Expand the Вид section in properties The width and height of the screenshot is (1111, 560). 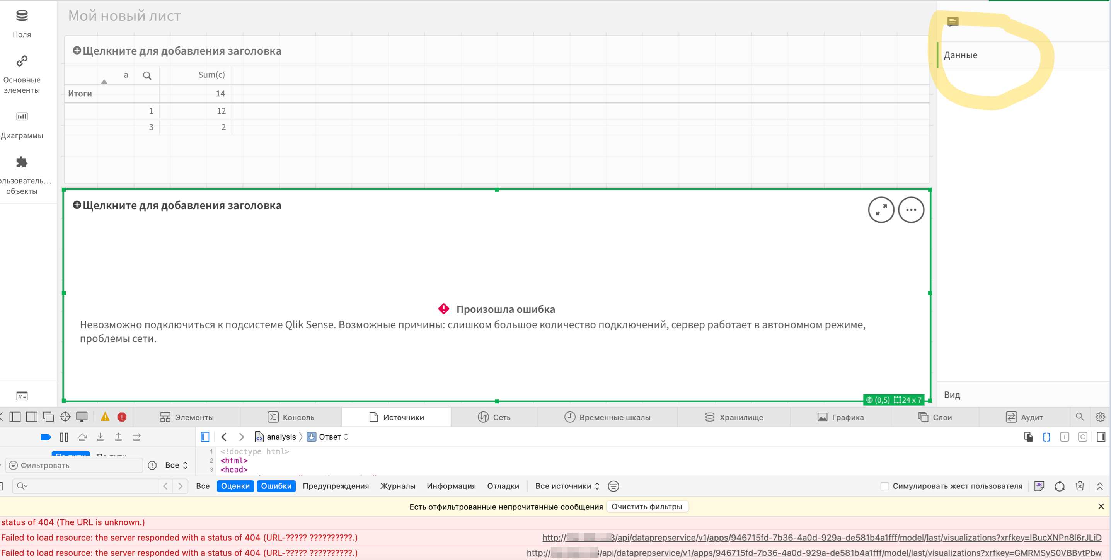pyautogui.click(x=1023, y=395)
